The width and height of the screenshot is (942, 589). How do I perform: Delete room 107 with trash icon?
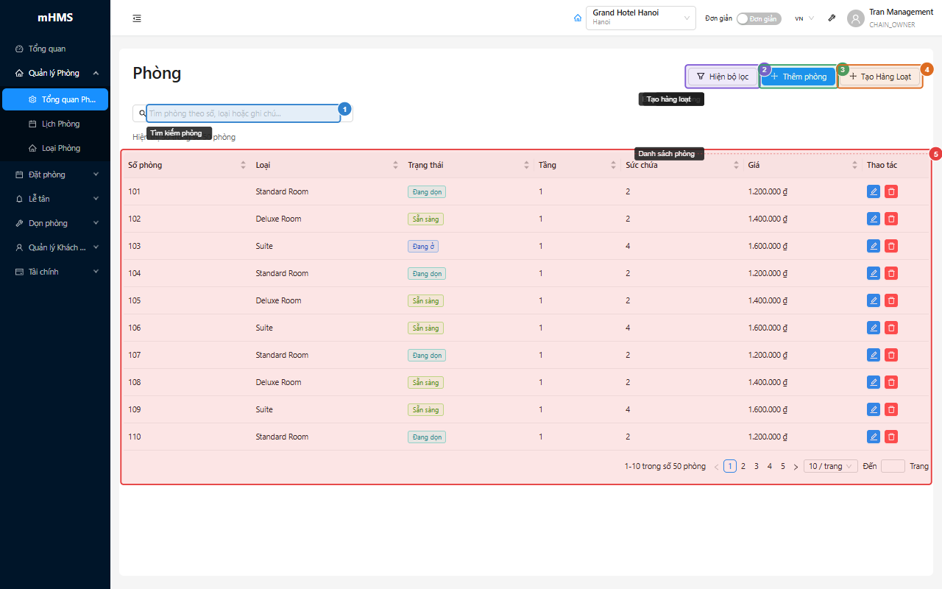[891, 355]
